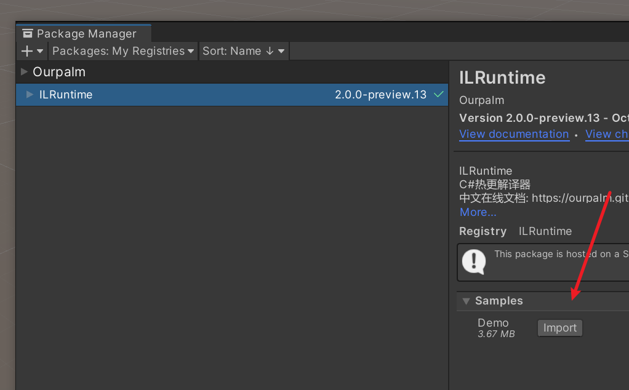Click the Registry ILRuntime value
Viewport: 629px width, 390px height.
(545, 231)
